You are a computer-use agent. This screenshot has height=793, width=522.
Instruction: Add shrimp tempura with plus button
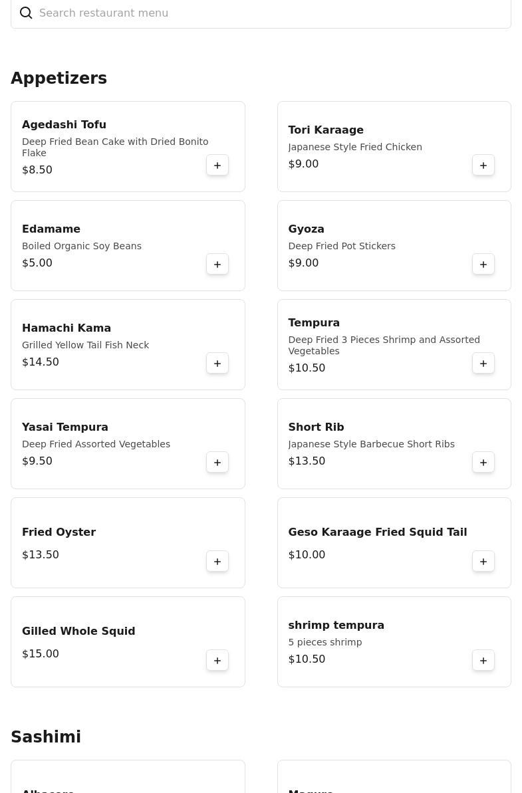(483, 661)
